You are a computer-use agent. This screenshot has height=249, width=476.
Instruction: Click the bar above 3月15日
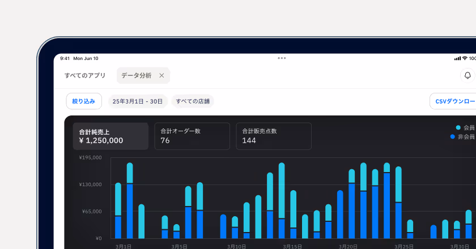294,214
